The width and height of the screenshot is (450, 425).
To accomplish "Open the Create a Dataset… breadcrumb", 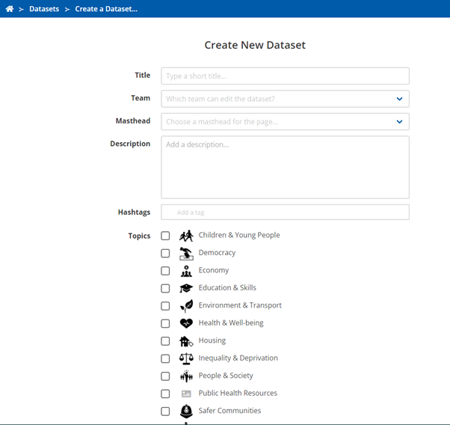I will point(106,9).
